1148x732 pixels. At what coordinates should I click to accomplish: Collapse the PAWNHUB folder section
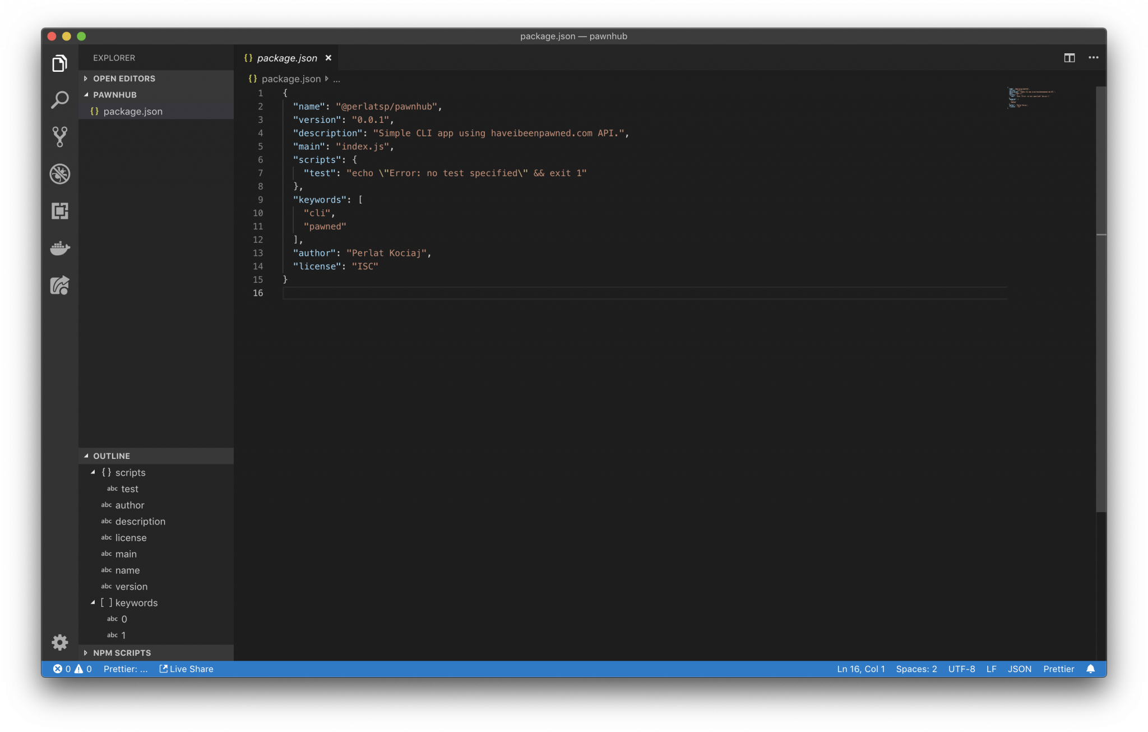(156, 95)
